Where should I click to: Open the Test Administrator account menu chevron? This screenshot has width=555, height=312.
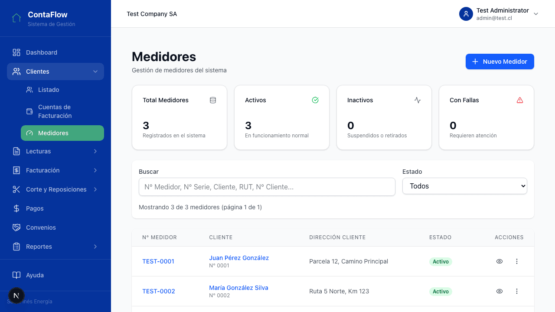(536, 14)
